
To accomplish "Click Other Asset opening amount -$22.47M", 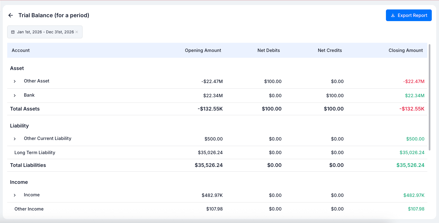I will pos(212,81).
